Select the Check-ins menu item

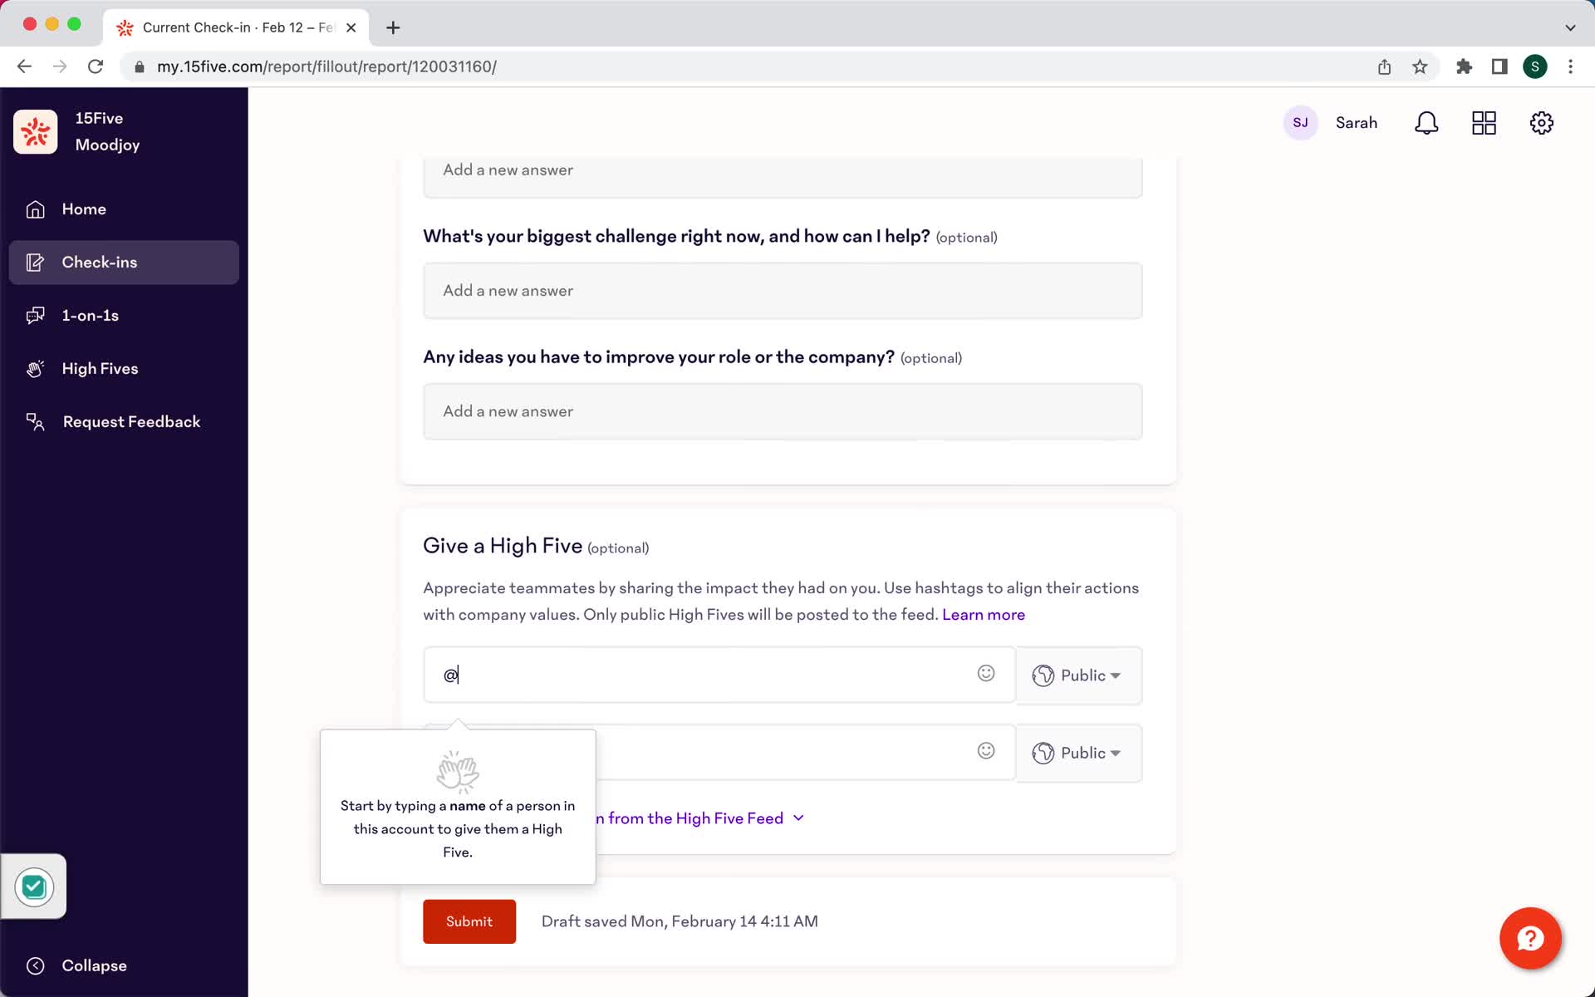(x=123, y=262)
